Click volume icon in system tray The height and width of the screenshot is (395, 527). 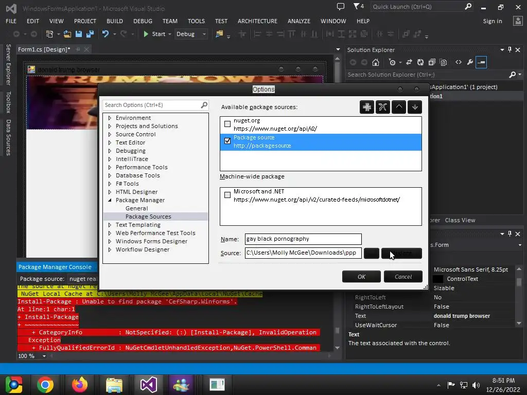pos(476,385)
